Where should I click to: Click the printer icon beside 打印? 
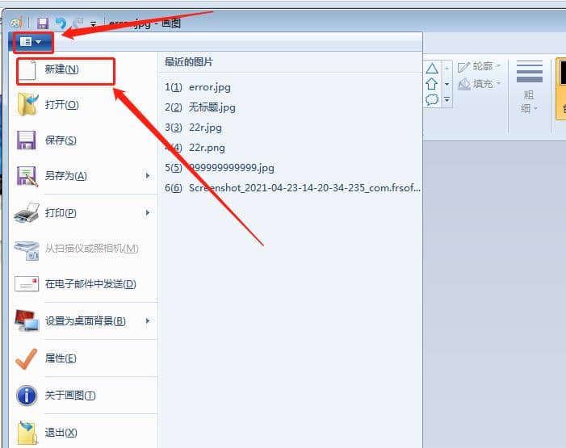coord(27,212)
